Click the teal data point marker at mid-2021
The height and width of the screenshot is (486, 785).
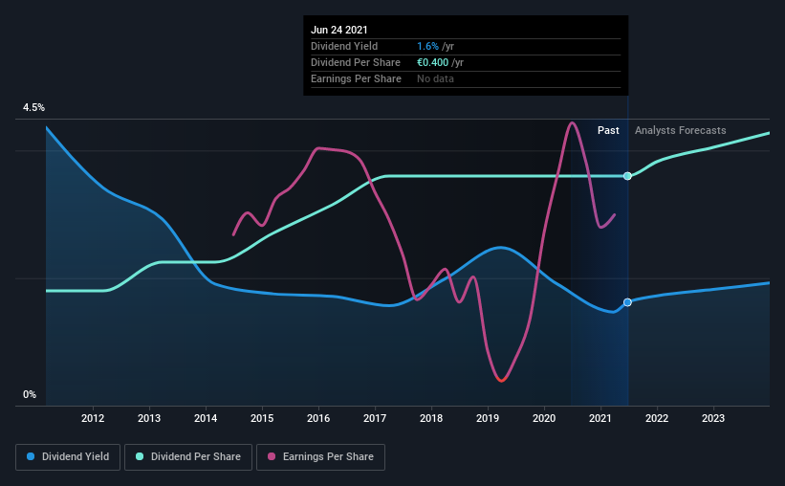627,176
